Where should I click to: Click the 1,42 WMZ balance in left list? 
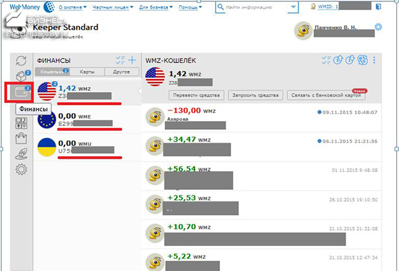[74, 88]
